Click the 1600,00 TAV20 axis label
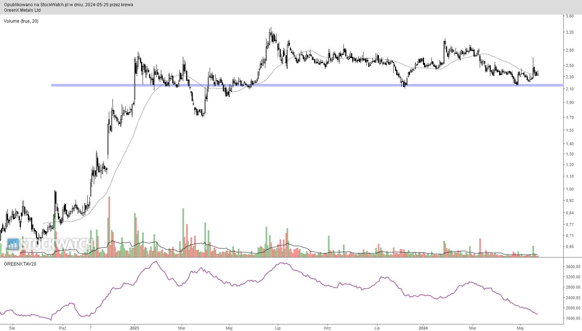This screenshot has height=331, width=582. pos(573,318)
